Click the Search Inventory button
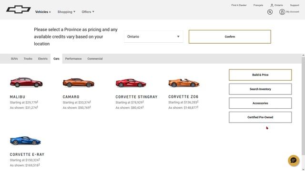 click(260, 89)
